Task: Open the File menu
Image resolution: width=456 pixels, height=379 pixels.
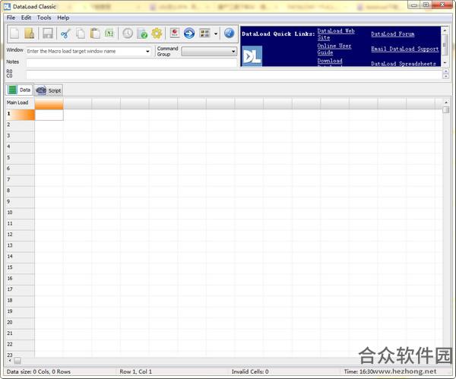Action: 11,17
